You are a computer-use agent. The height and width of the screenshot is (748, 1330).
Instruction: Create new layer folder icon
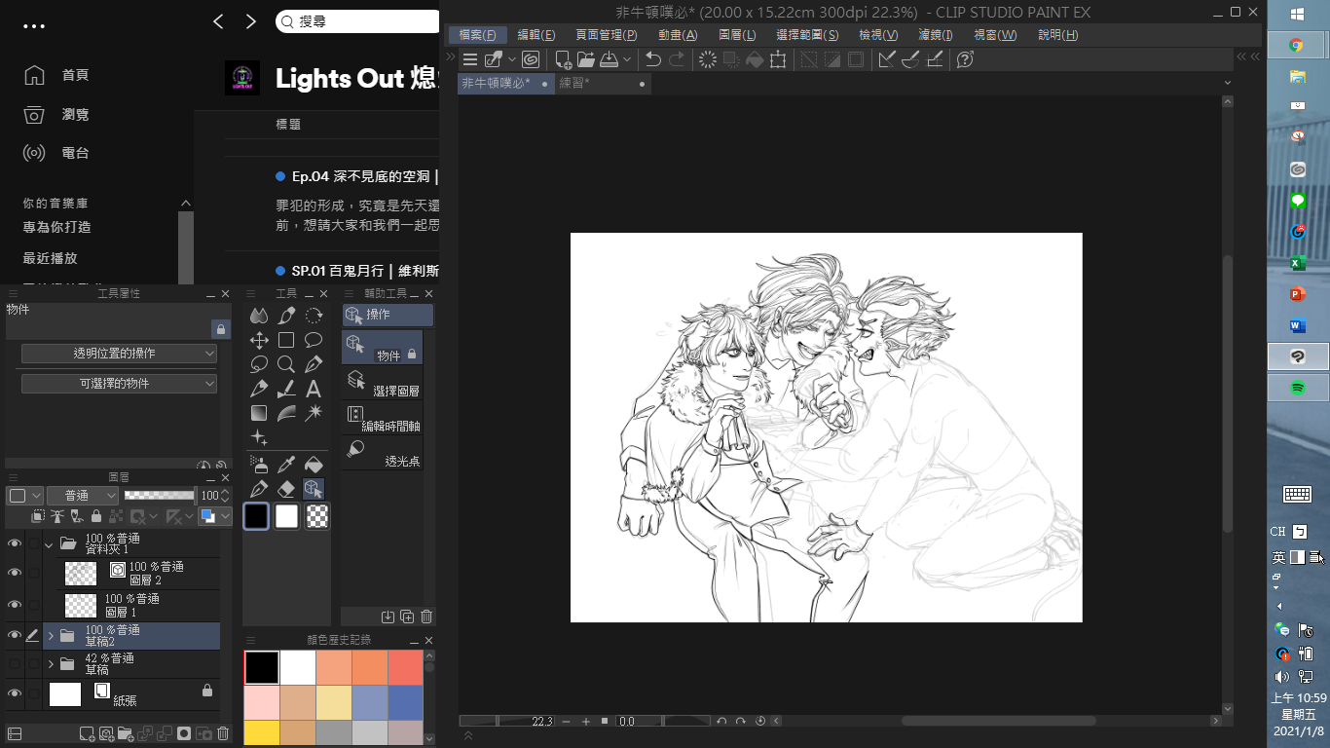126,733
